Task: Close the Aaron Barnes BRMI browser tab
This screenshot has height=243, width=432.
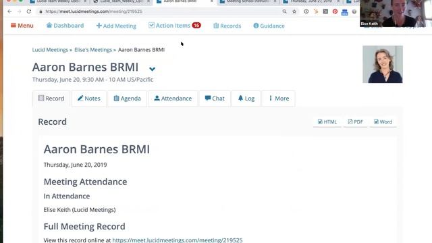Action: [211, 1]
